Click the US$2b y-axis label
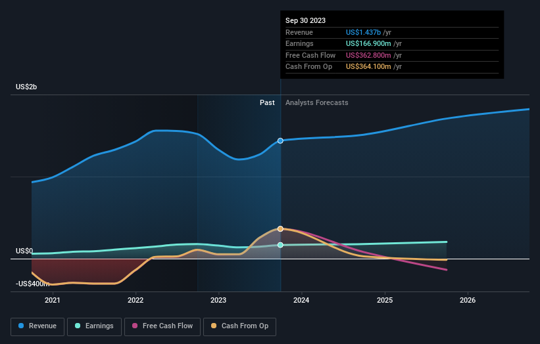 (26, 87)
